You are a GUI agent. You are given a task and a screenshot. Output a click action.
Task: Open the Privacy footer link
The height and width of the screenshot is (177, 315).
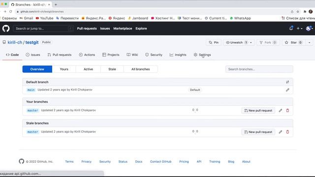coord(87,162)
